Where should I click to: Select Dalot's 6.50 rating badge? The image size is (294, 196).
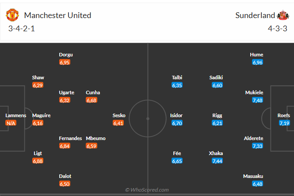[65, 184]
